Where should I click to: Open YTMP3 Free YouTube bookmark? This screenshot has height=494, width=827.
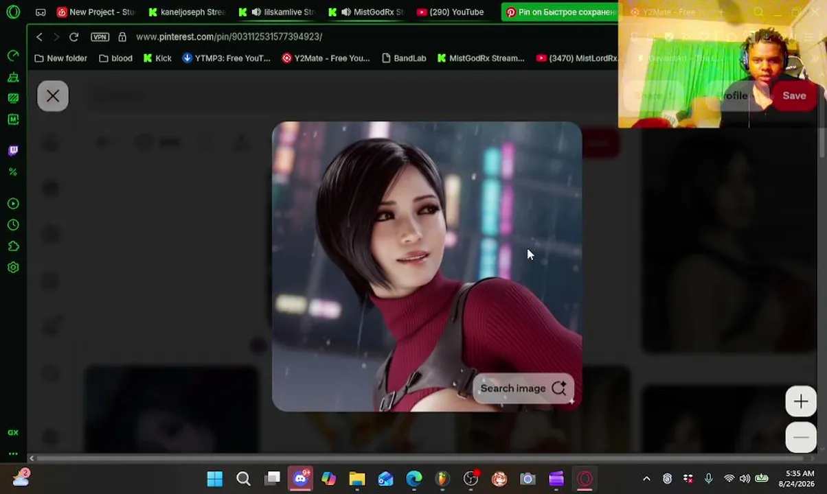tap(226, 58)
